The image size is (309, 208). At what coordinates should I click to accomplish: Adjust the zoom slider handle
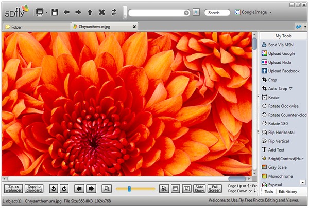129,189
